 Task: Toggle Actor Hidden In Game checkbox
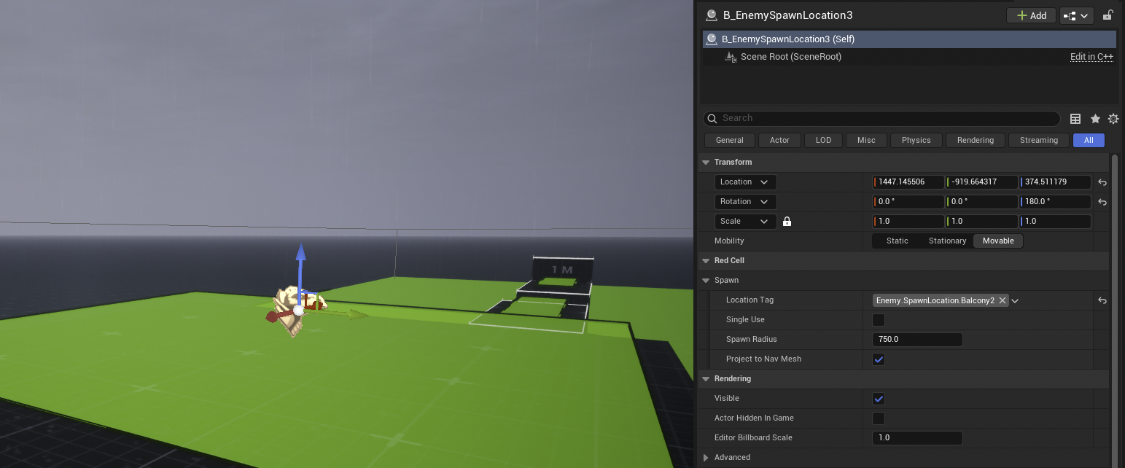pos(879,418)
